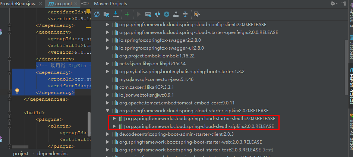Open Maven Projects panel gear menu
353x157 pixels.
pyautogui.click(x=334, y=3)
